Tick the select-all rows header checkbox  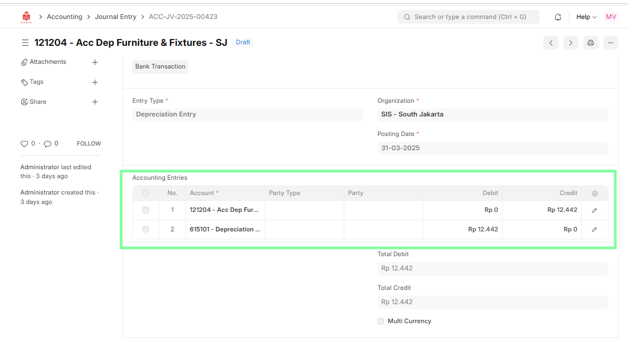pyautogui.click(x=146, y=193)
